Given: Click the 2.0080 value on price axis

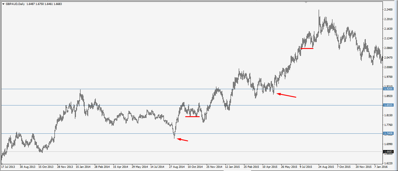Looking at the screenshot, I should click(x=388, y=67).
